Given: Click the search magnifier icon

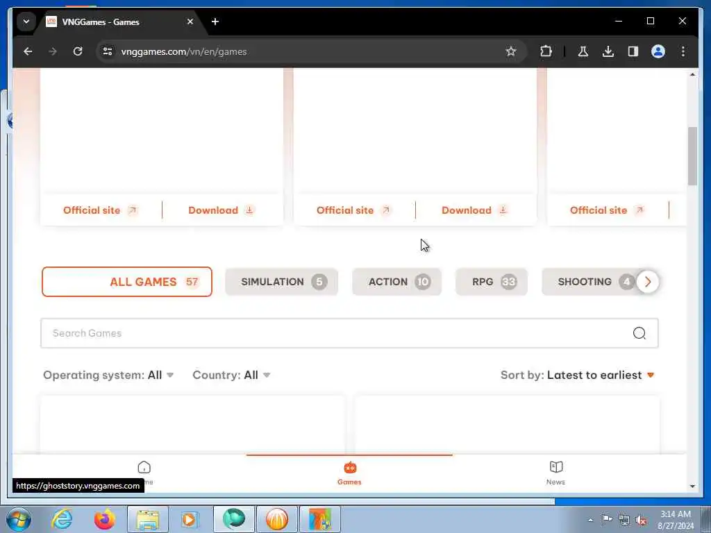Looking at the screenshot, I should (639, 333).
